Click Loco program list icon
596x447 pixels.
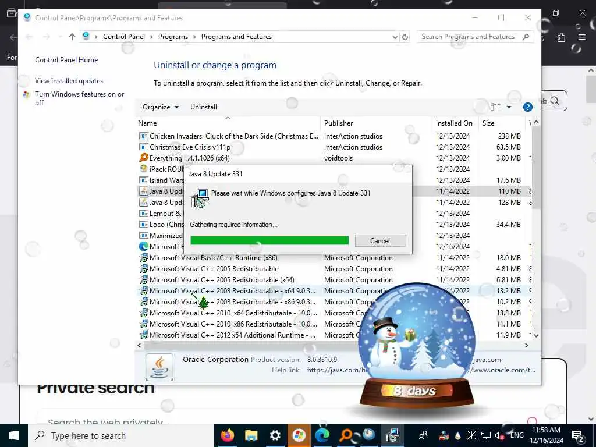(x=144, y=224)
